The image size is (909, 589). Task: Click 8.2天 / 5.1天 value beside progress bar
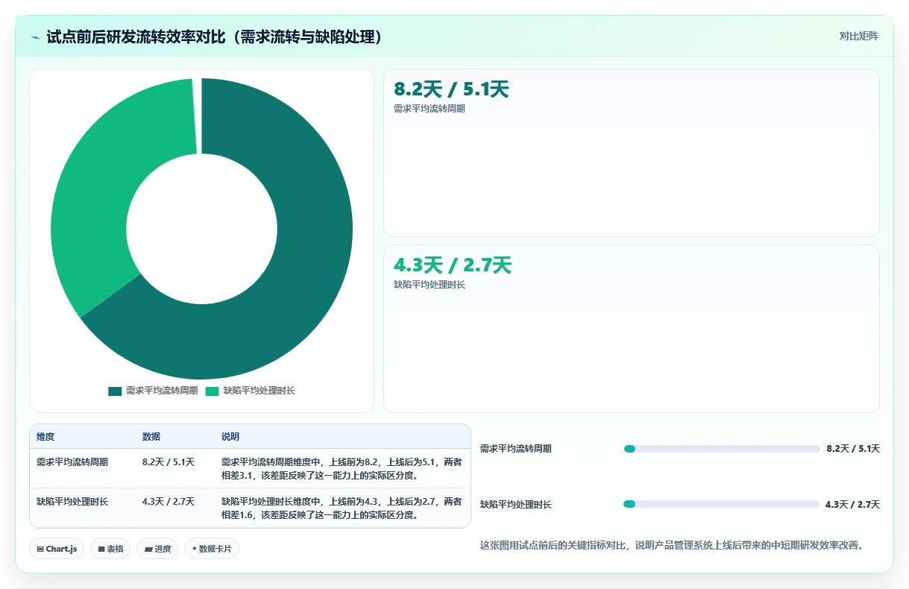tap(853, 449)
